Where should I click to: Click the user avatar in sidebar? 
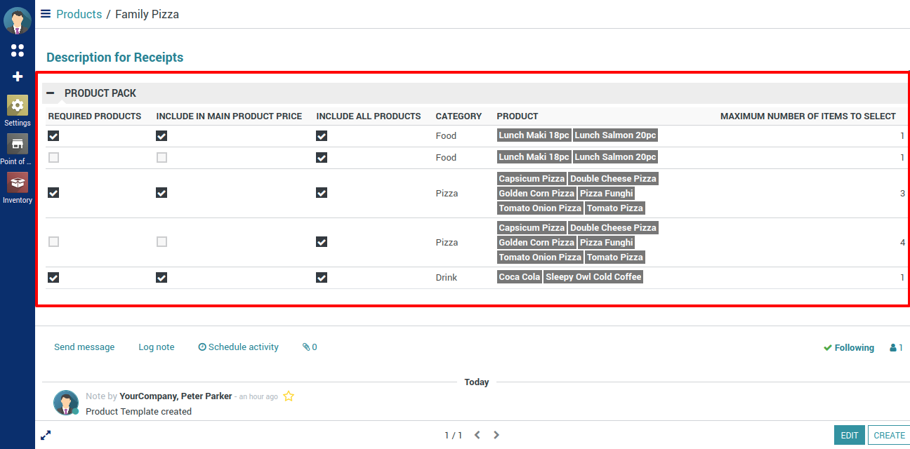coord(18,20)
